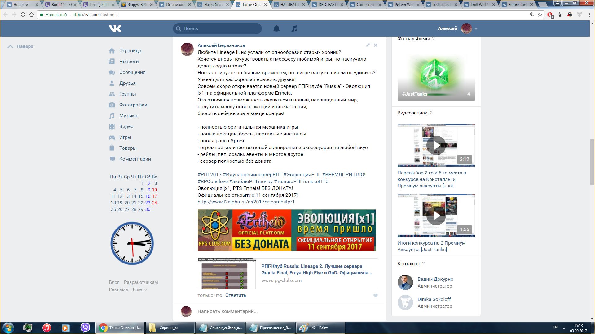Click EN language indicator in tray

(555, 327)
